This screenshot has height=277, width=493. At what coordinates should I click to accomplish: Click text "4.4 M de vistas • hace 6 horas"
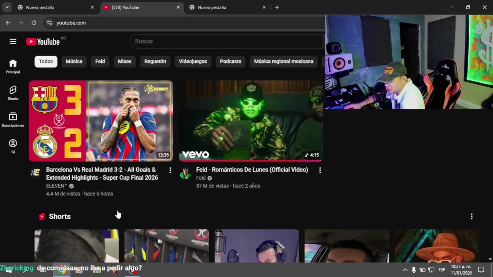pos(79,194)
